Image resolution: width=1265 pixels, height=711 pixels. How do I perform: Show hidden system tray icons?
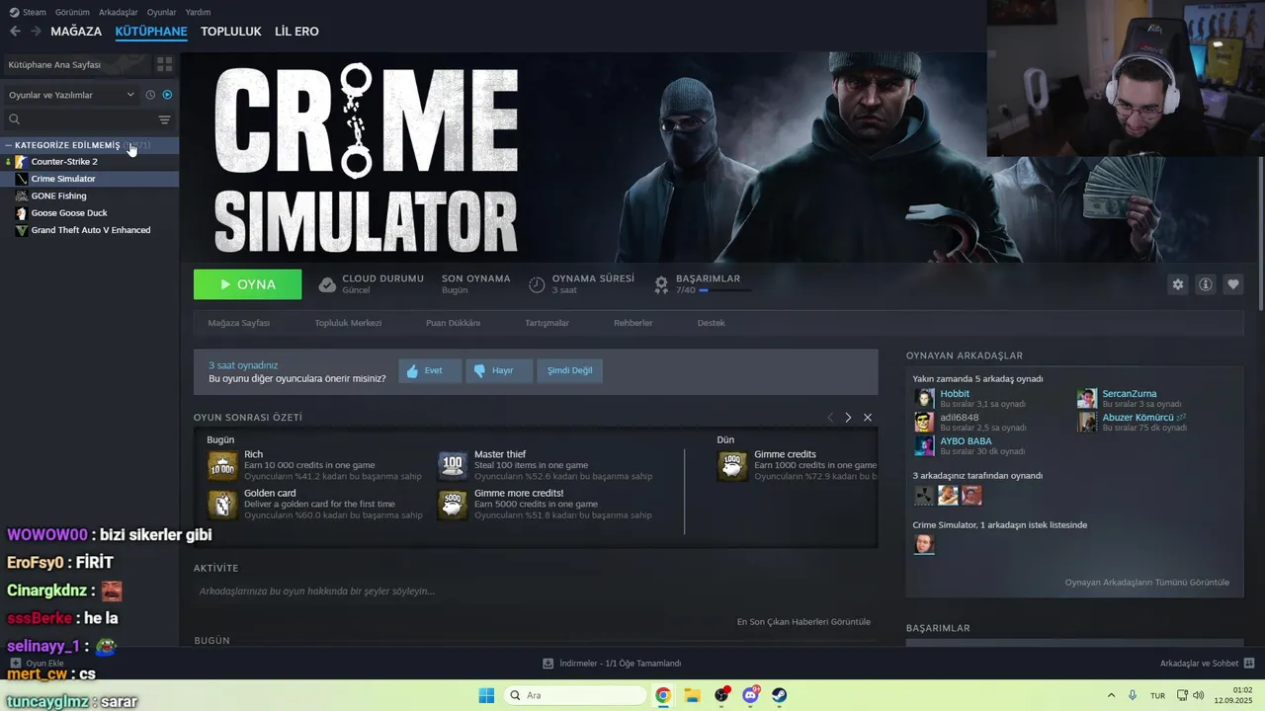click(x=1111, y=695)
